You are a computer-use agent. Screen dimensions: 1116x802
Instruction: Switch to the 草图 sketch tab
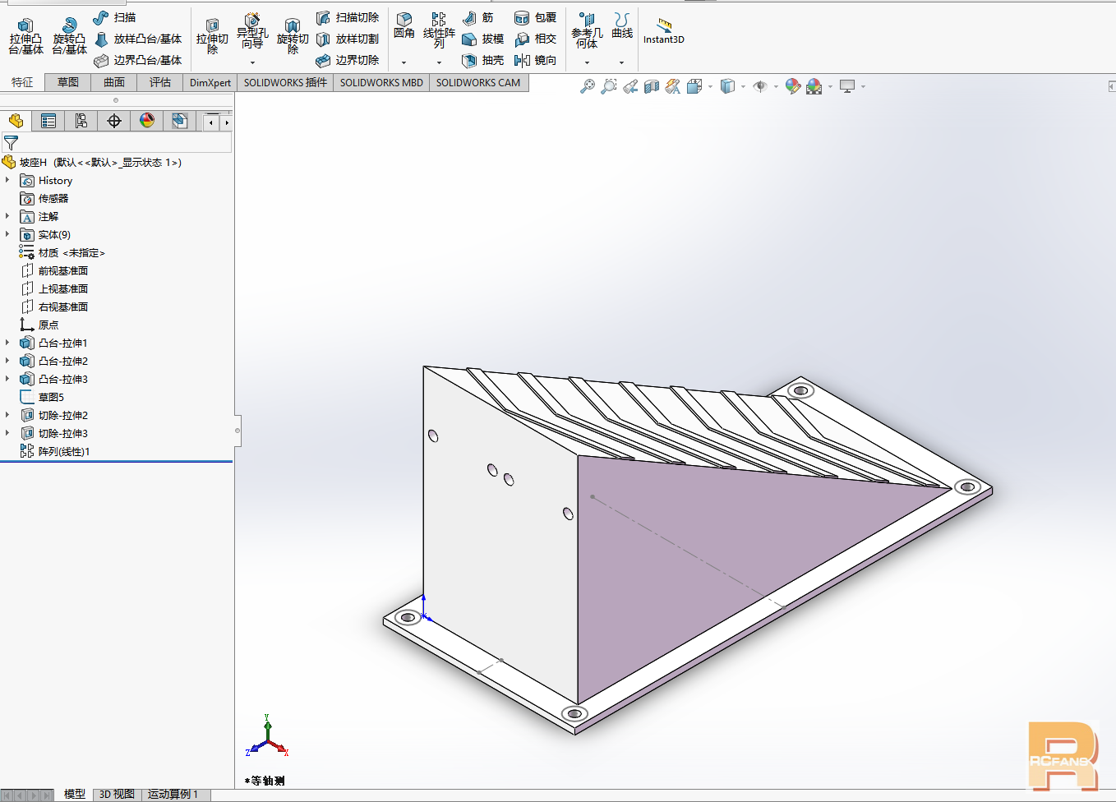(x=68, y=82)
